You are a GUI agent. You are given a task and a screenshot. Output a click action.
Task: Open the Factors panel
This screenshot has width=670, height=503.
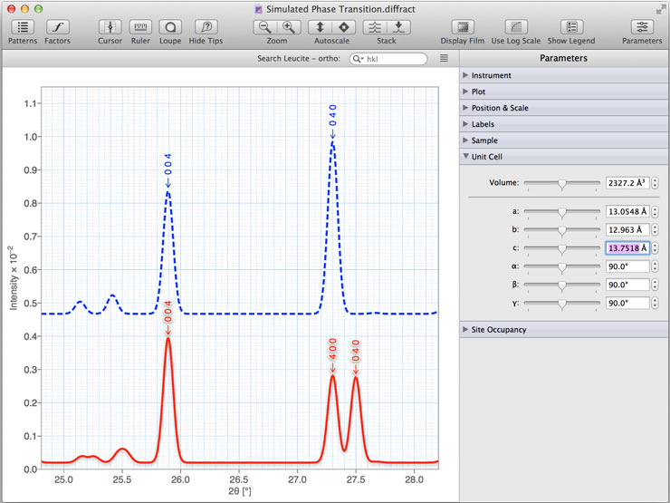pyautogui.click(x=57, y=27)
